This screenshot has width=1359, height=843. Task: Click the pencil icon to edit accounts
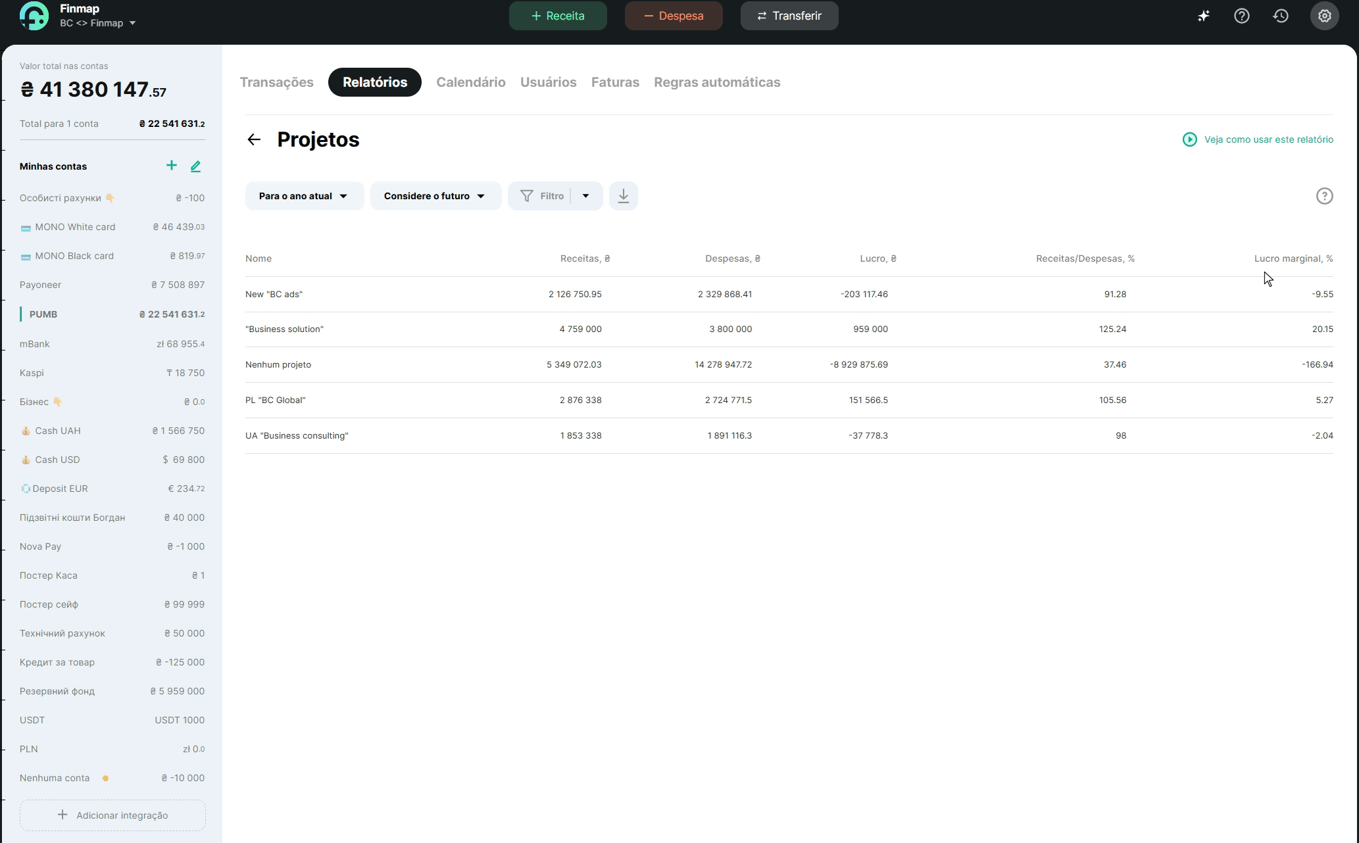(195, 166)
